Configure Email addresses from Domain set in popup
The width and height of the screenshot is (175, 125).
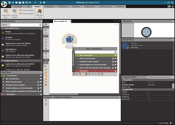tap(113, 65)
